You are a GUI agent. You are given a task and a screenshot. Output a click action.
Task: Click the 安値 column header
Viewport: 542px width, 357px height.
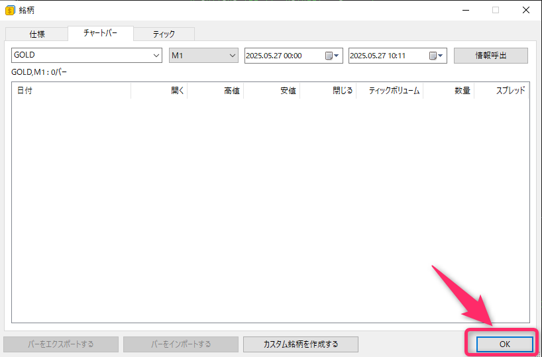[x=272, y=91]
